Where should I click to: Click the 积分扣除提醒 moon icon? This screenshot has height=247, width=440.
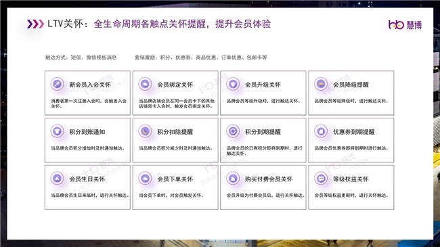coord(145,131)
